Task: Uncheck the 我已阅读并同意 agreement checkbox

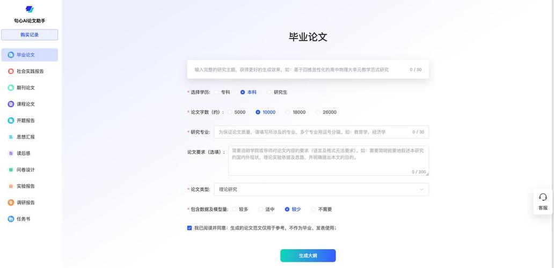Action: click(189, 228)
